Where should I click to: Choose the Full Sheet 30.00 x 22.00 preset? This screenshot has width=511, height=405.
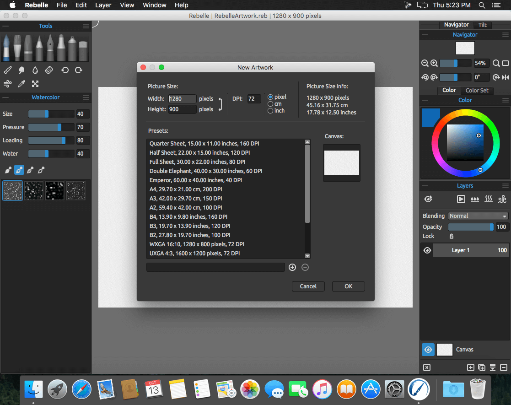pyautogui.click(x=226, y=162)
